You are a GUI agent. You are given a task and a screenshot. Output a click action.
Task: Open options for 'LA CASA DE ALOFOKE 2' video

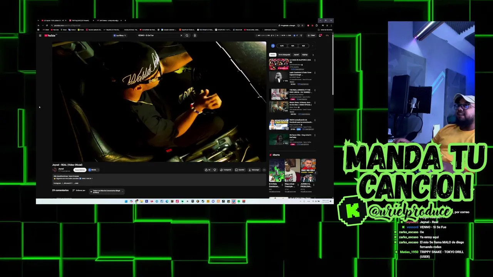315,60
